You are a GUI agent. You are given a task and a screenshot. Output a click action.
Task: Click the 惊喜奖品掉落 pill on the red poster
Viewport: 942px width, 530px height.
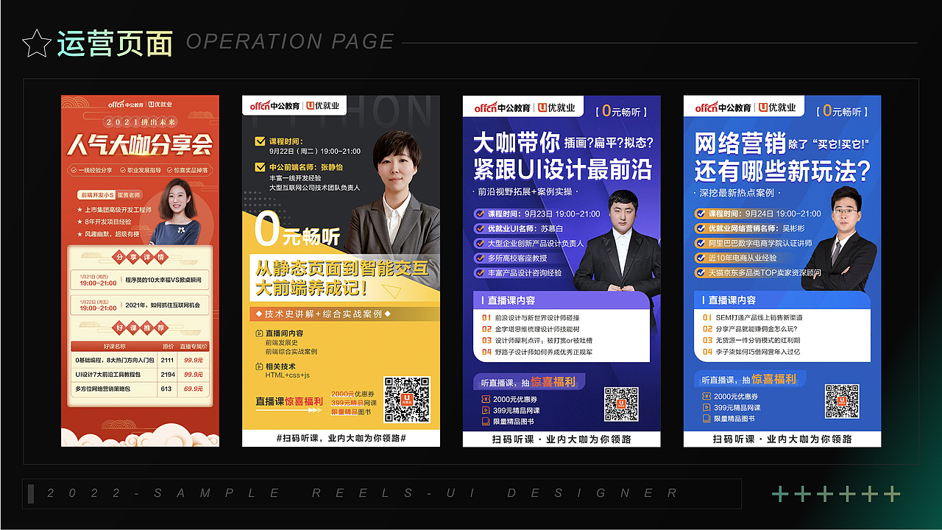(x=188, y=170)
